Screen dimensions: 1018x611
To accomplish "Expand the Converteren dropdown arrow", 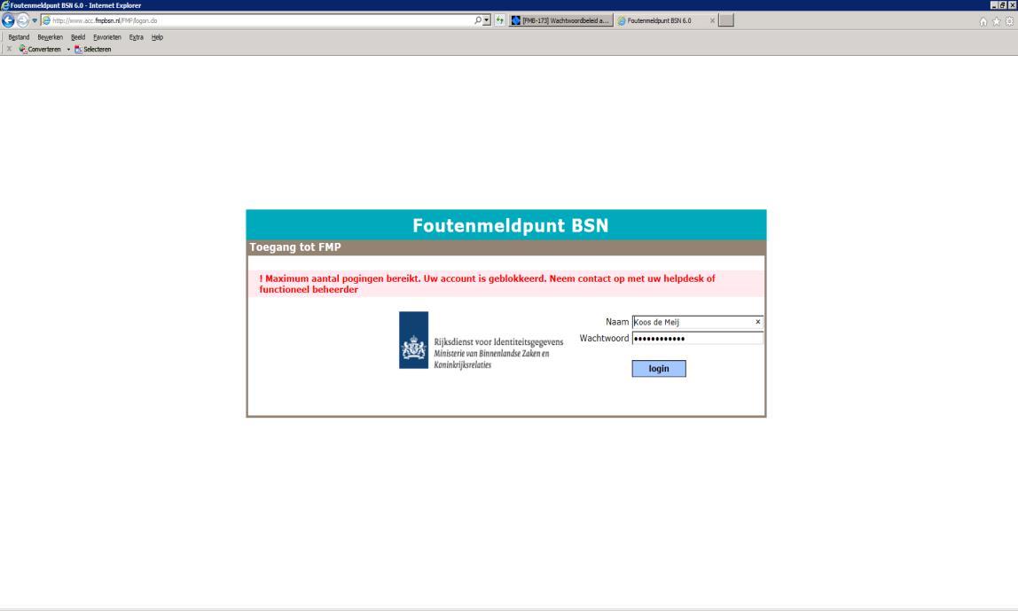I will click(x=68, y=50).
